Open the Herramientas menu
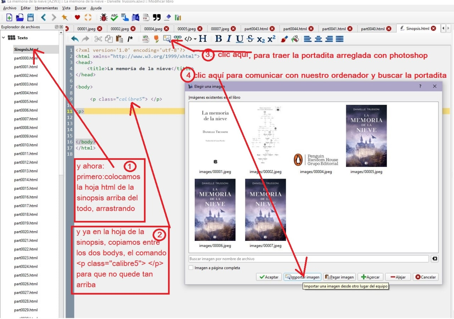The height and width of the screenshot is (319, 454). pos(46,8)
